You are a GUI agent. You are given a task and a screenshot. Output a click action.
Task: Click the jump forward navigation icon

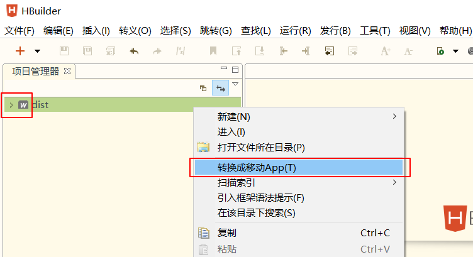[306, 51]
